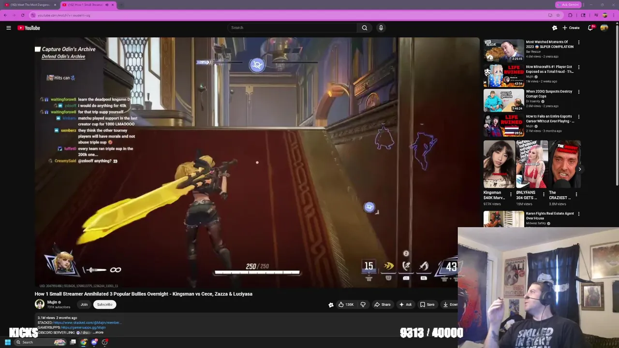Bookmark this page with the star icon
619x348 pixels.
click(558, 15)
